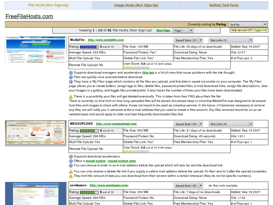Open MEGAUPLOAD website thumbnail
273x205 pixels.
[x=36, y=133]
